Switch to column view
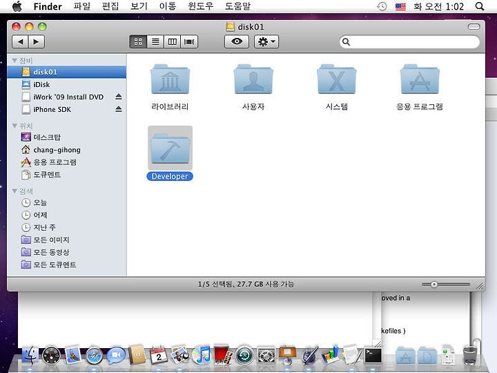The image size is (497, 373). pos(172,41)
